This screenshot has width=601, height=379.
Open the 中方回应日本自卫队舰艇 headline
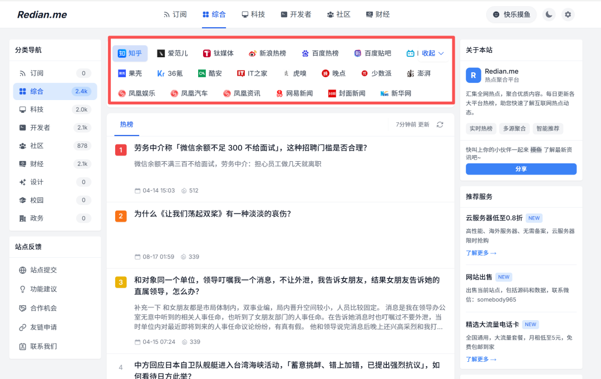coord(287,370)
